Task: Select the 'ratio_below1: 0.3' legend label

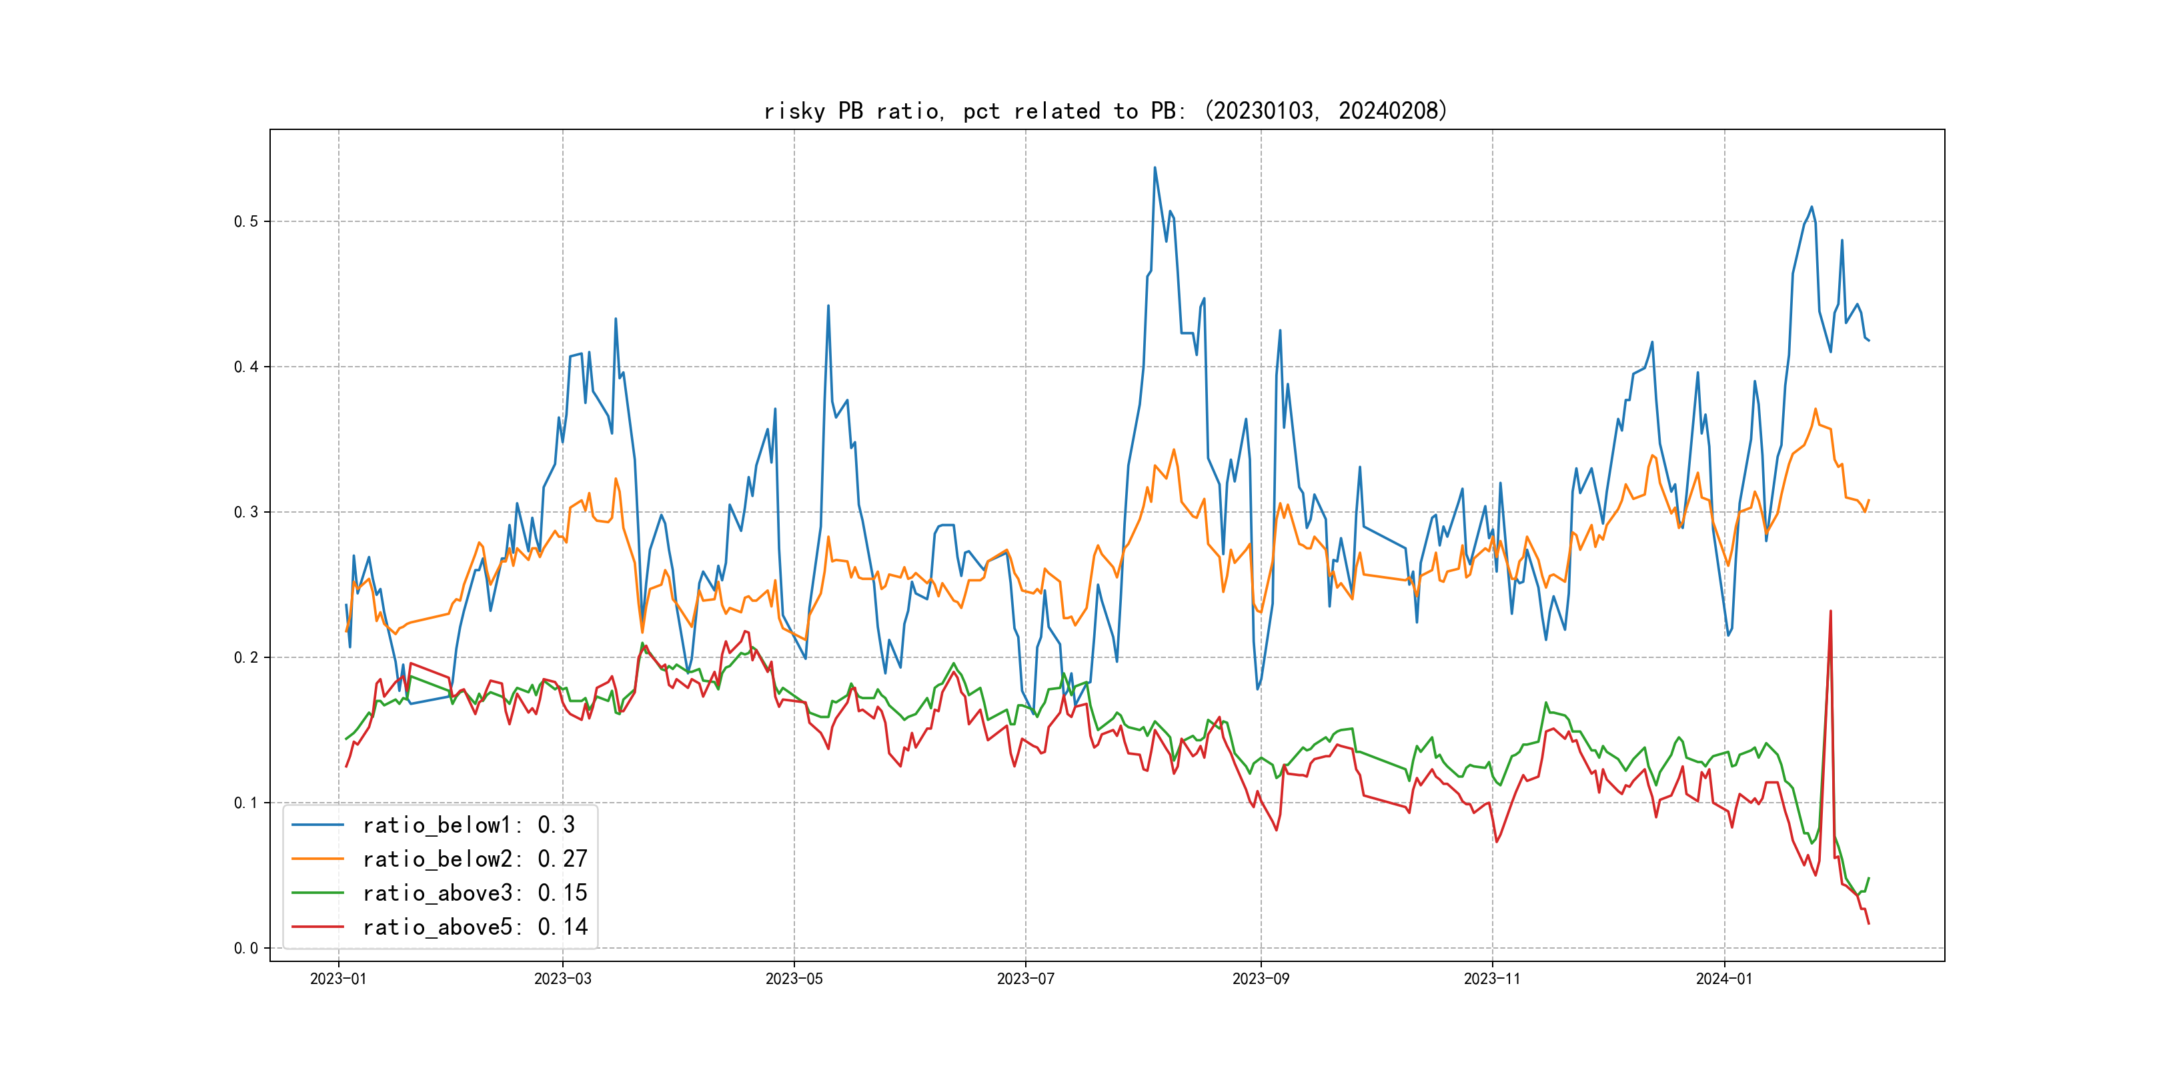Action: [468, 825]
